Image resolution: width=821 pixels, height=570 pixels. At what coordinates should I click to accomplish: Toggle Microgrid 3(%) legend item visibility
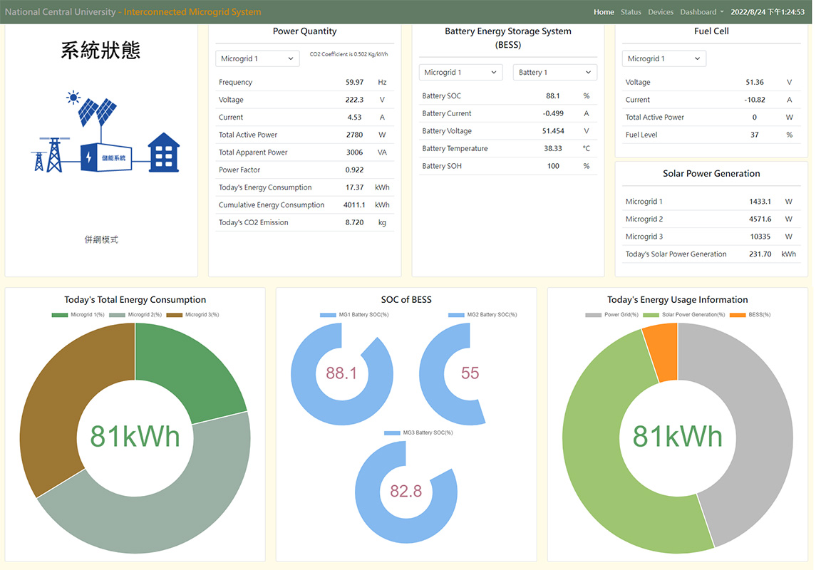click(x=192, y=314)
